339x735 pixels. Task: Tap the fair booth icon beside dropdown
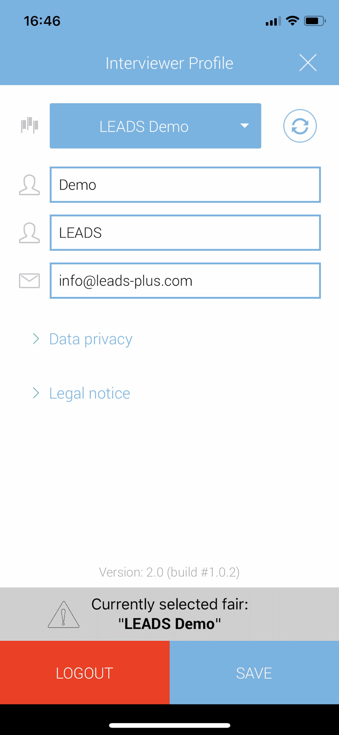tap(29, 125)
